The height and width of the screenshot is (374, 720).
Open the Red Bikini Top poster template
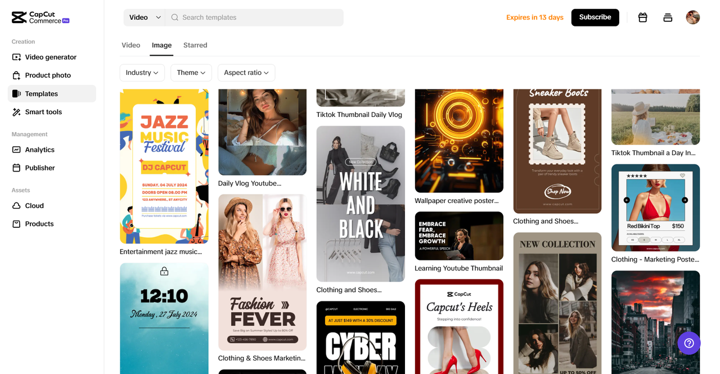pyautogui.click(x=656, y=208)
